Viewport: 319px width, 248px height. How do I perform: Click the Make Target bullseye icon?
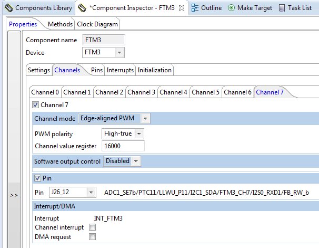231,8
